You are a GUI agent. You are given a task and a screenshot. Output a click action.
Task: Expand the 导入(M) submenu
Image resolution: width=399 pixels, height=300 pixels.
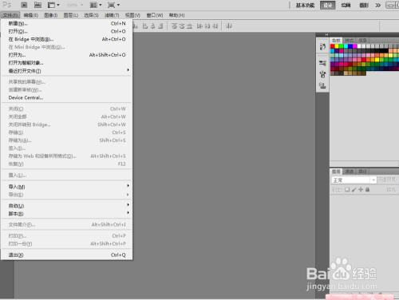click(x=66, y=187)
